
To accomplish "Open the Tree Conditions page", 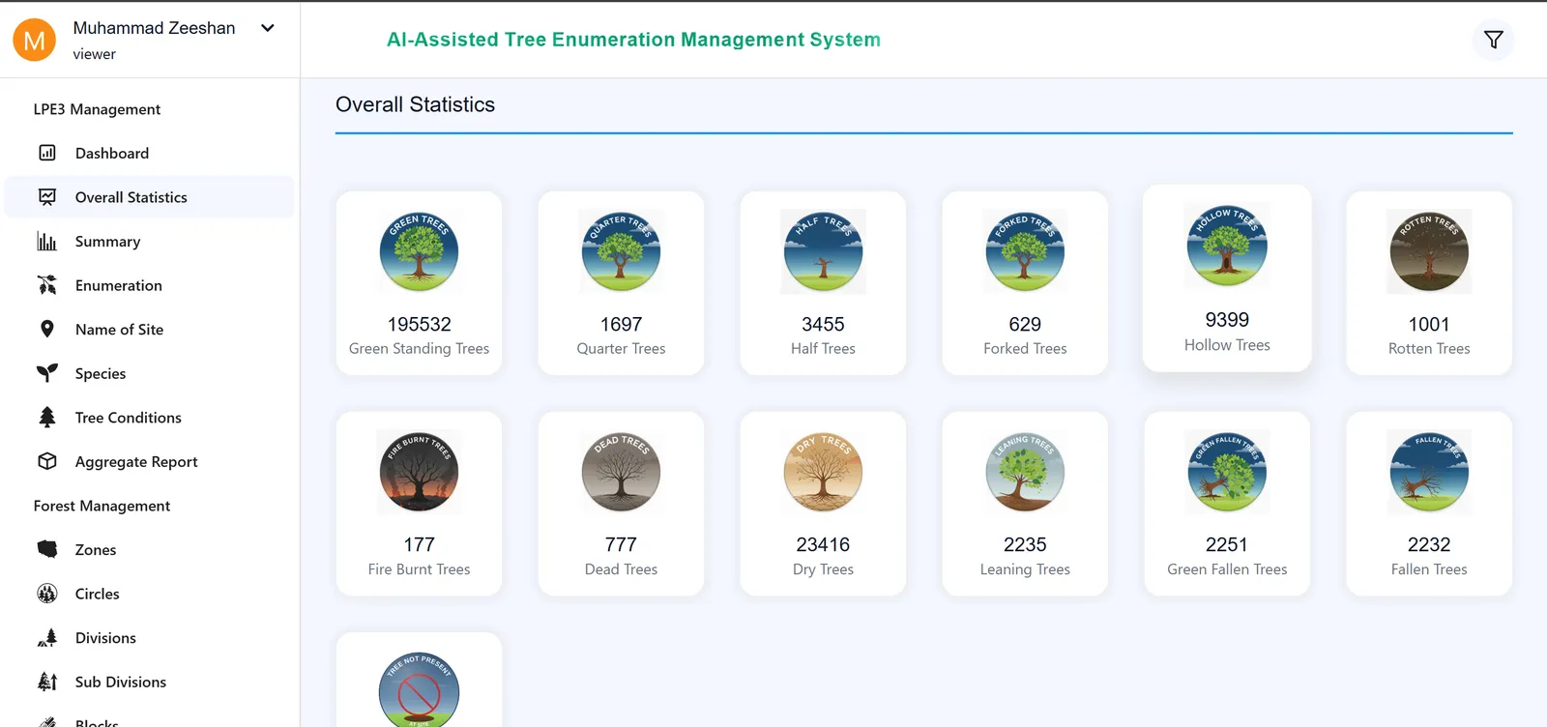I will [x=150, y=418].
